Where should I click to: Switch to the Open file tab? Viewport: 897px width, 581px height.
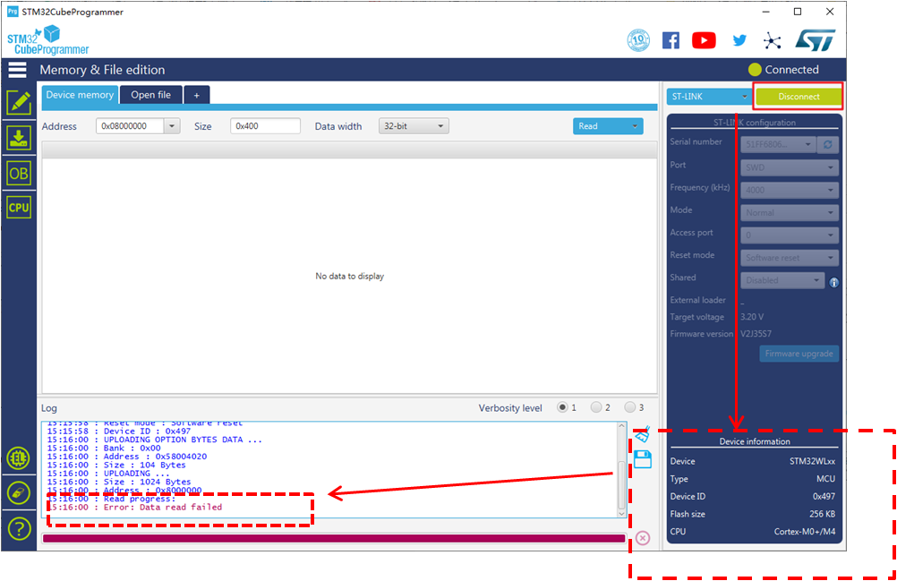pyautogui.click(x=151, y=95)
